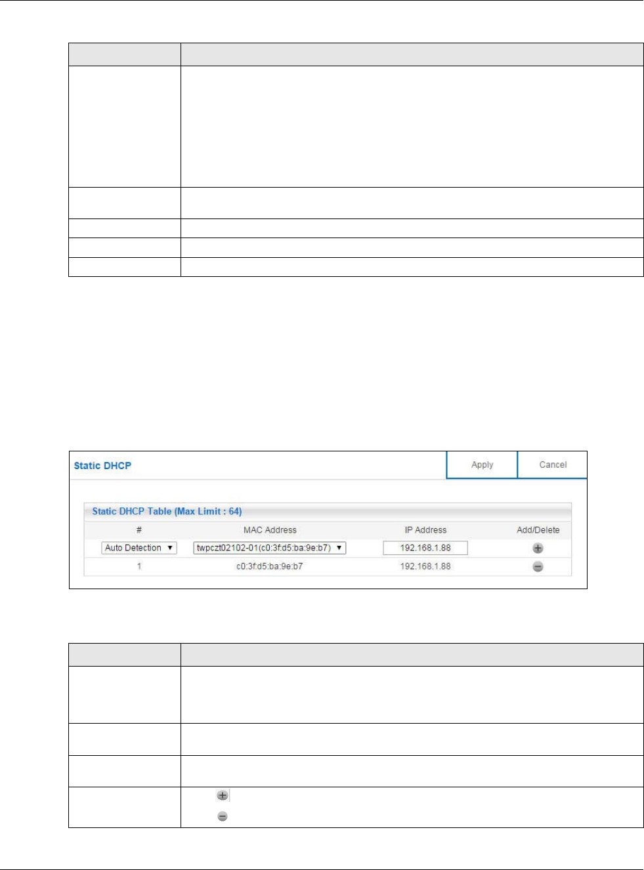Click the Static DHCP page title
Image resolution: width=644 pixels, height=870 pixels.
[x=102, y=466]
